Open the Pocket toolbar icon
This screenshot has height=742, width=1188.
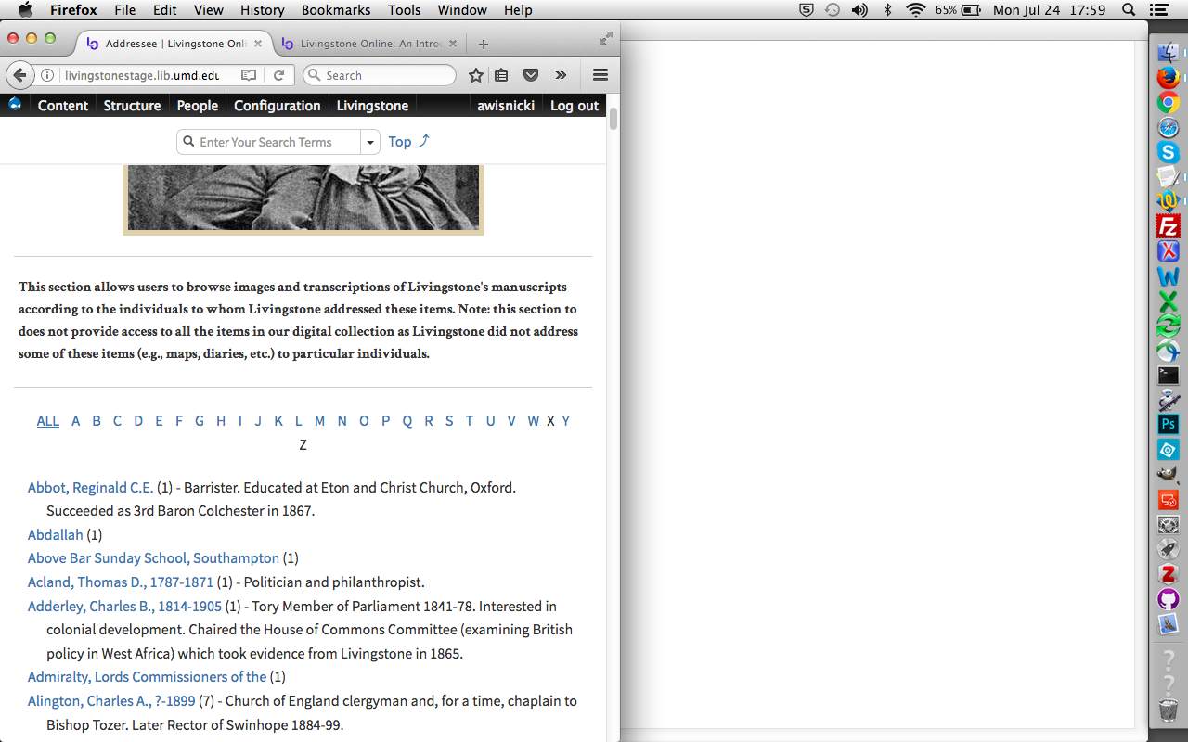coord(531,75)
